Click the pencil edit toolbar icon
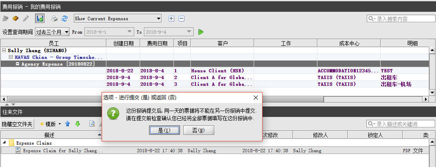This screenshot has width=436, height=167. (26, 19)
